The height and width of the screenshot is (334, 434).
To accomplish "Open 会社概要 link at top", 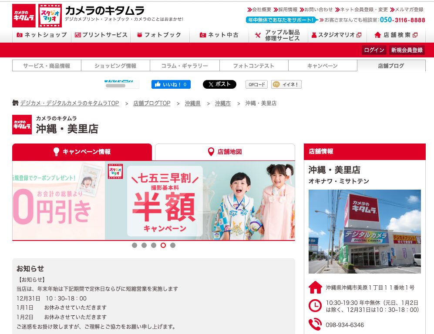I will coord(259,10).
